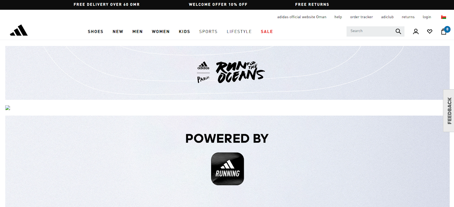Open the shopping bag cart icon
Viewport: 454px width, 207px height.
(x=444, y=31)
